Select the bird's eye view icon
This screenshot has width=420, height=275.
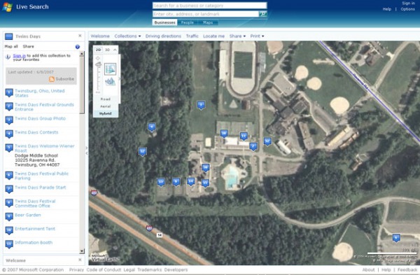(x=110, y=82)
